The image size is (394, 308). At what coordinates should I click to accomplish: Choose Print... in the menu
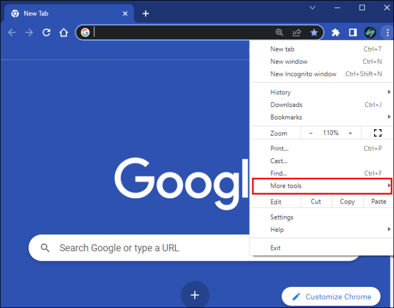click(321, 149)
